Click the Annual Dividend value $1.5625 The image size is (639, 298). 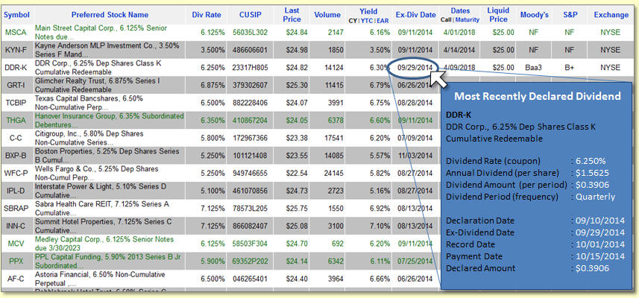(x=592, y=173)
